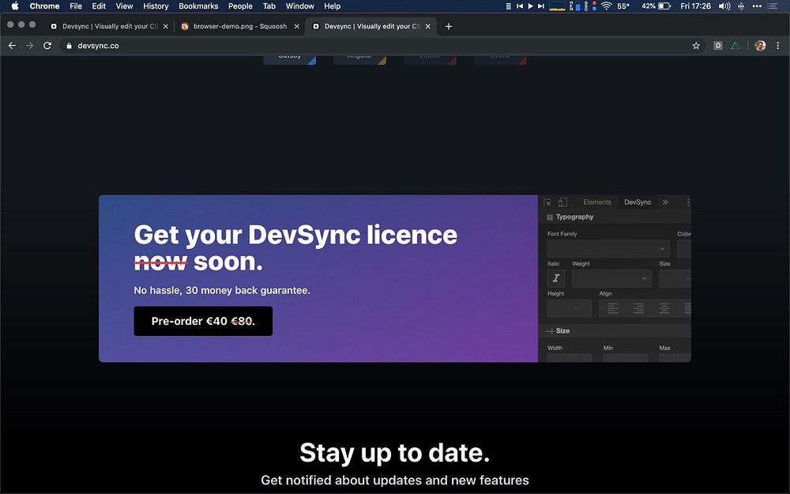
Task: Toggle the device toolbar icon
Action: pos(562,202)
